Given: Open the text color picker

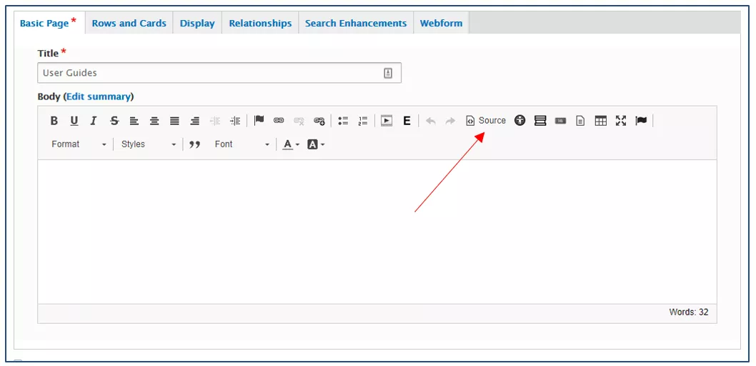Looking at the screenshot, I should [x=291, y=144].
